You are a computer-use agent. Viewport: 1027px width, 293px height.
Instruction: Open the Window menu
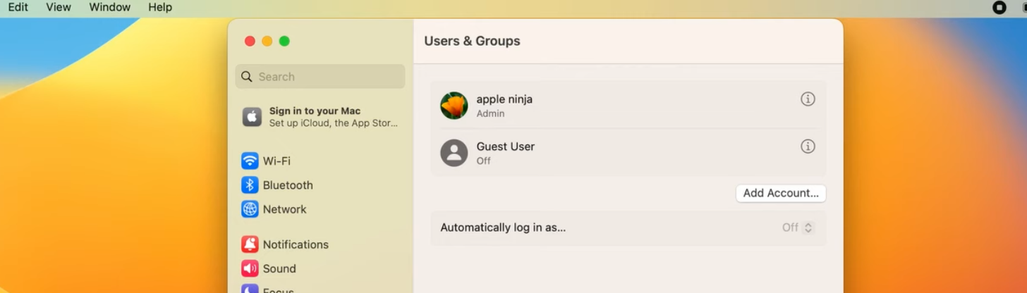109,7
